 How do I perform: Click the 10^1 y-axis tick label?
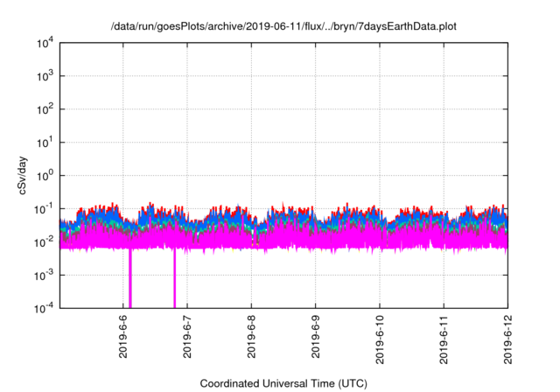45,143
